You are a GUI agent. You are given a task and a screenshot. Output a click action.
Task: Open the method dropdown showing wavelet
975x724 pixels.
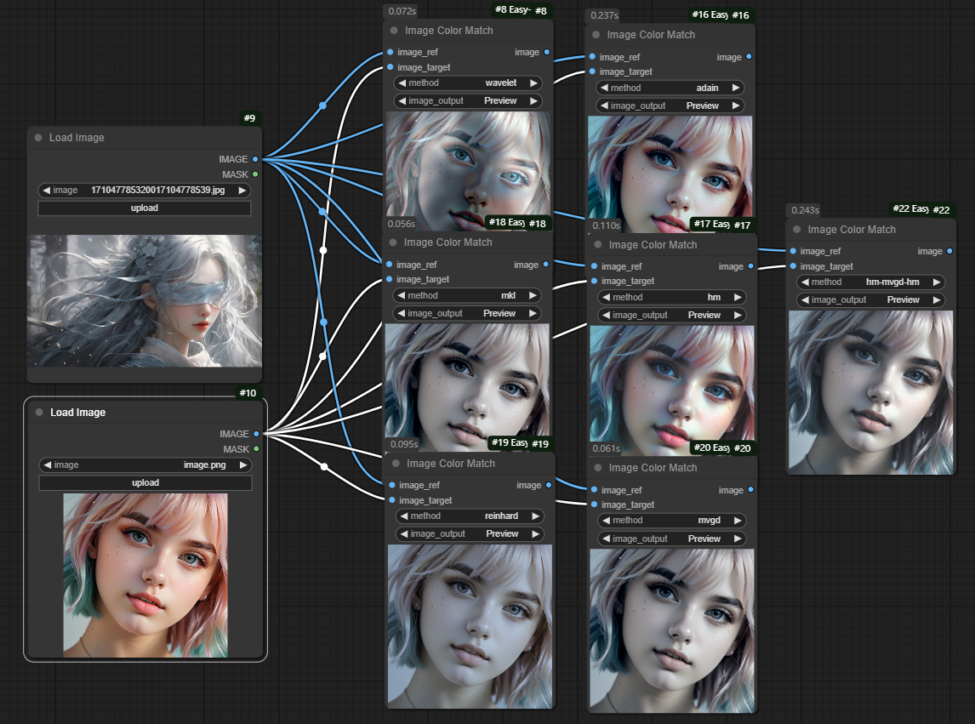point(468,83)
